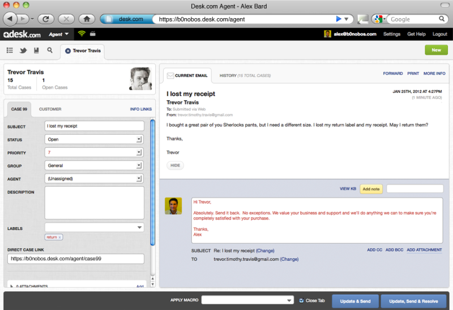This screenshot has height=310, width=453.
Task: Click Update, Send & Resolve button
Action: (413, 301)
